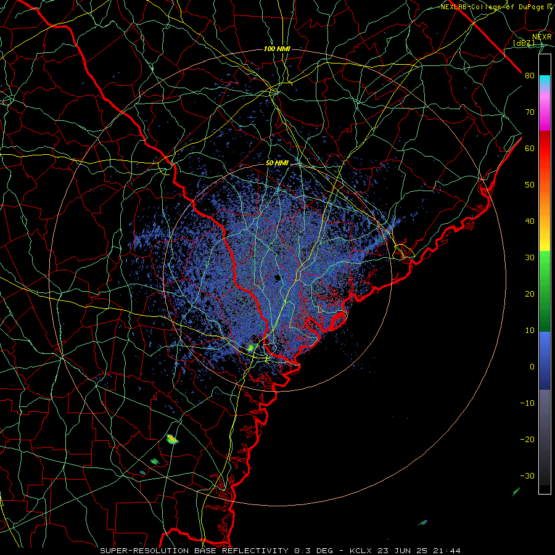555x555 pixels.
Task: Click the 40 value on the dBZ scale
Action: point(530,221)
